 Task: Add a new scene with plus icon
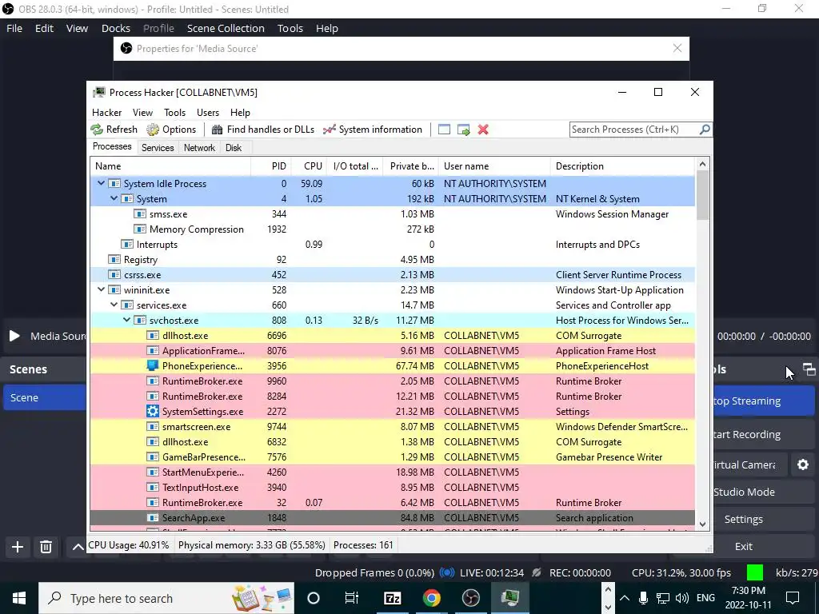(x=18, y=547)
